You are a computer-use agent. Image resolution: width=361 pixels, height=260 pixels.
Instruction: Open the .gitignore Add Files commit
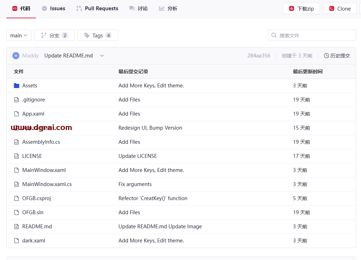coord(129,100)
